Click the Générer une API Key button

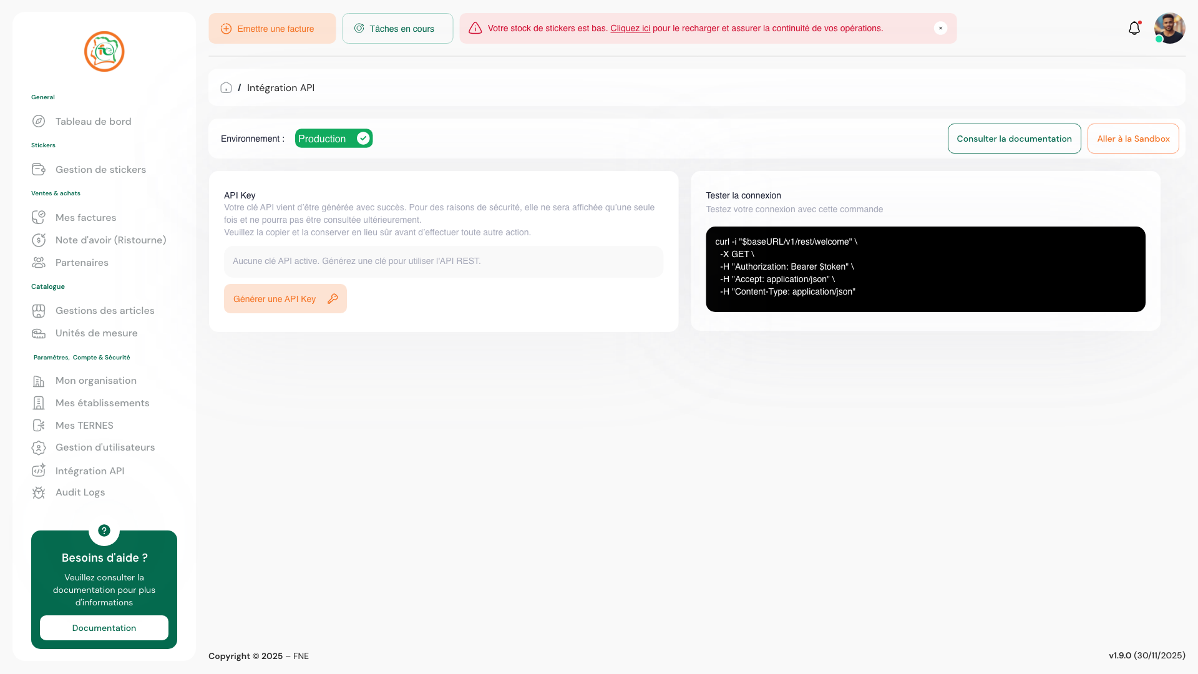click(285, 298)
